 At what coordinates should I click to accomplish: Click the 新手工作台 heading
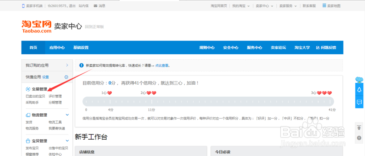(91, 137)
